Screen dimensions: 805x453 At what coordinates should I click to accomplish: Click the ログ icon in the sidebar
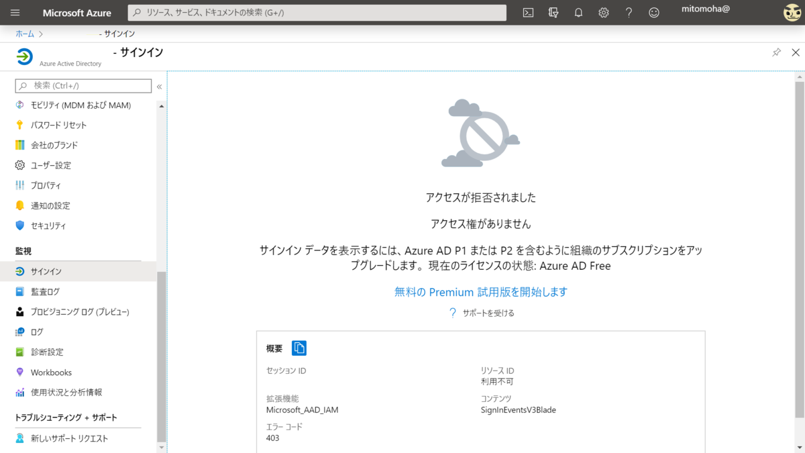click(x=20, y=332)
